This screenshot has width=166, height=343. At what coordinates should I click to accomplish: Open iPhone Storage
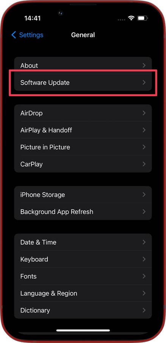click(83, 195)
